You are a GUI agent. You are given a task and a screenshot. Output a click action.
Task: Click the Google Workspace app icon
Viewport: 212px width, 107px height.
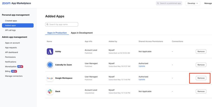(50, 78)
